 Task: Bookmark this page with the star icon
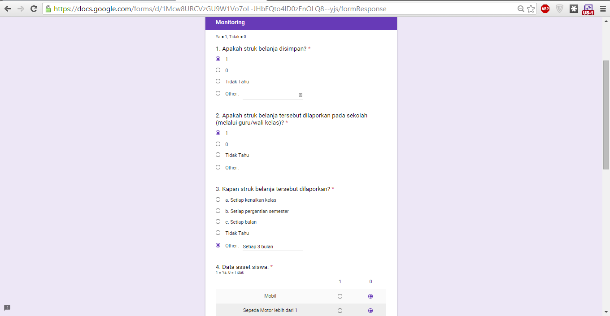coord(531,9)
